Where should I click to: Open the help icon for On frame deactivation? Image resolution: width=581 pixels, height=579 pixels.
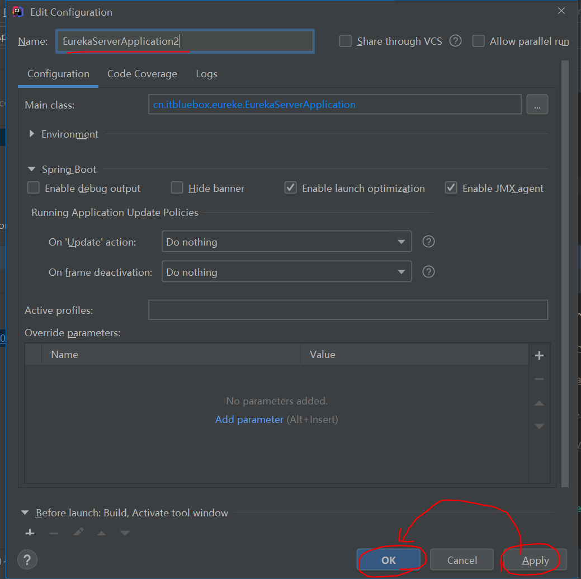pos(428,272)
